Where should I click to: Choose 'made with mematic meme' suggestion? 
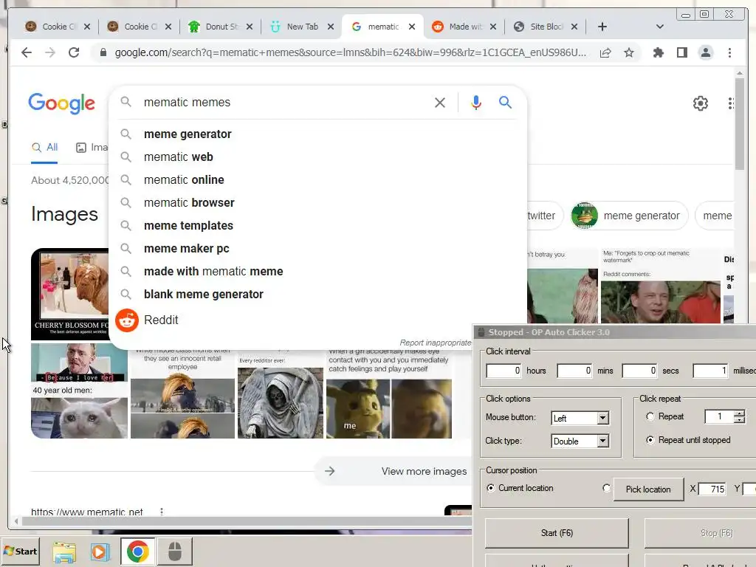[x=317, y=272]
